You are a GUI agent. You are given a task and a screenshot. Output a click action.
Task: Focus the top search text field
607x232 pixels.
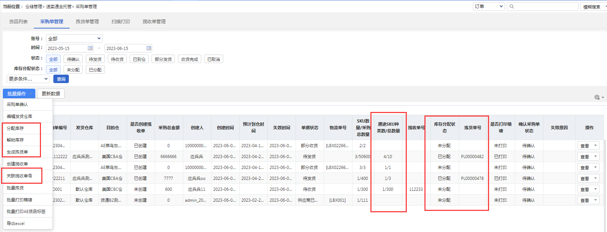tap(542, 6)
